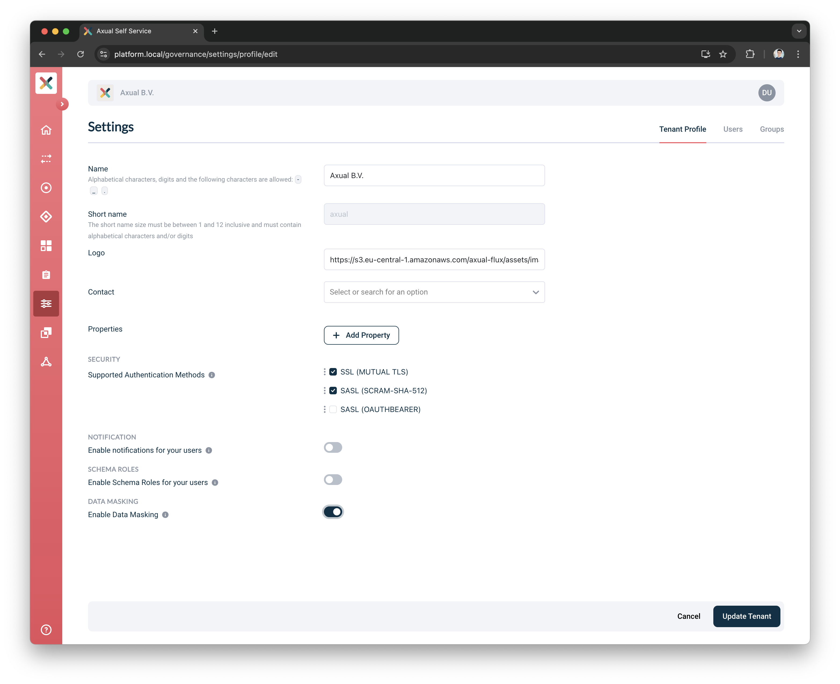840x684 pixels.
Task: Click Add Property button
Action: [361, 335]
